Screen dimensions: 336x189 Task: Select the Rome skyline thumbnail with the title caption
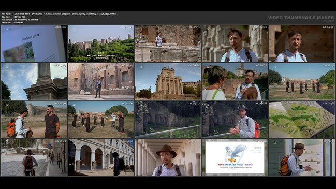coord(101,43)
